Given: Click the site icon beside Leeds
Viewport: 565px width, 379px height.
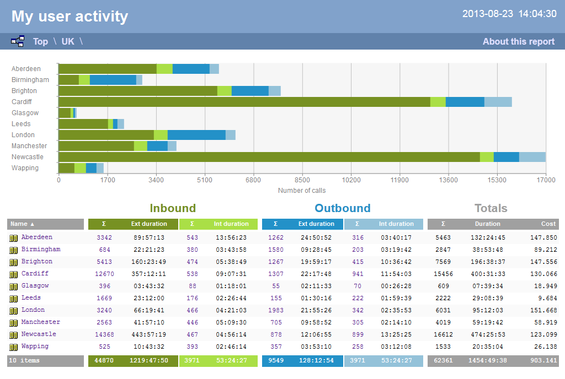Looking at the screenshot, I should [12, 297].
